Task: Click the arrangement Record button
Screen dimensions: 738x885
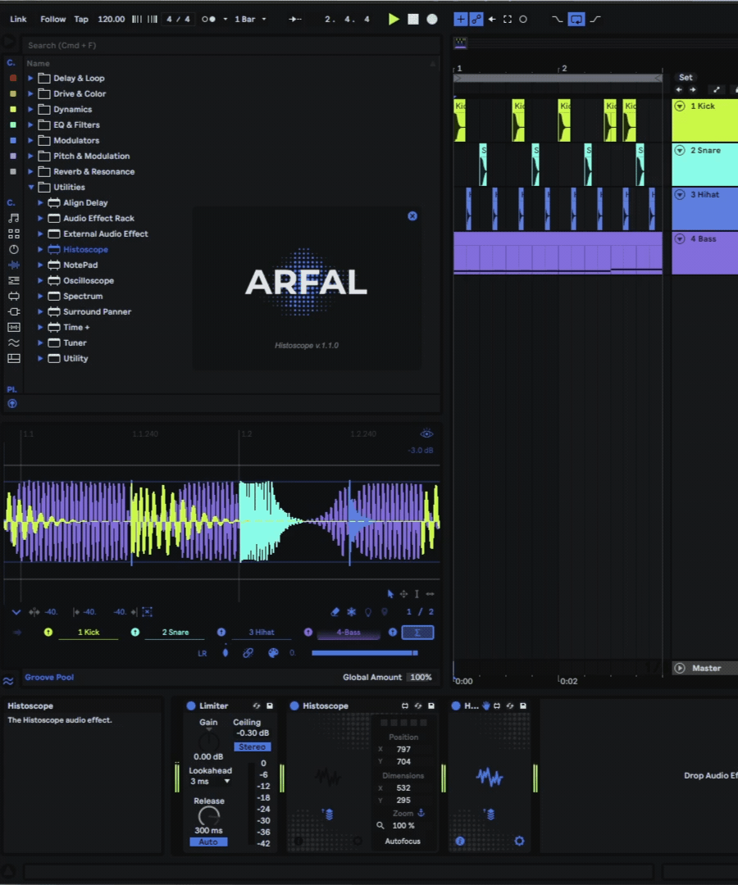Action: (432, 19)
